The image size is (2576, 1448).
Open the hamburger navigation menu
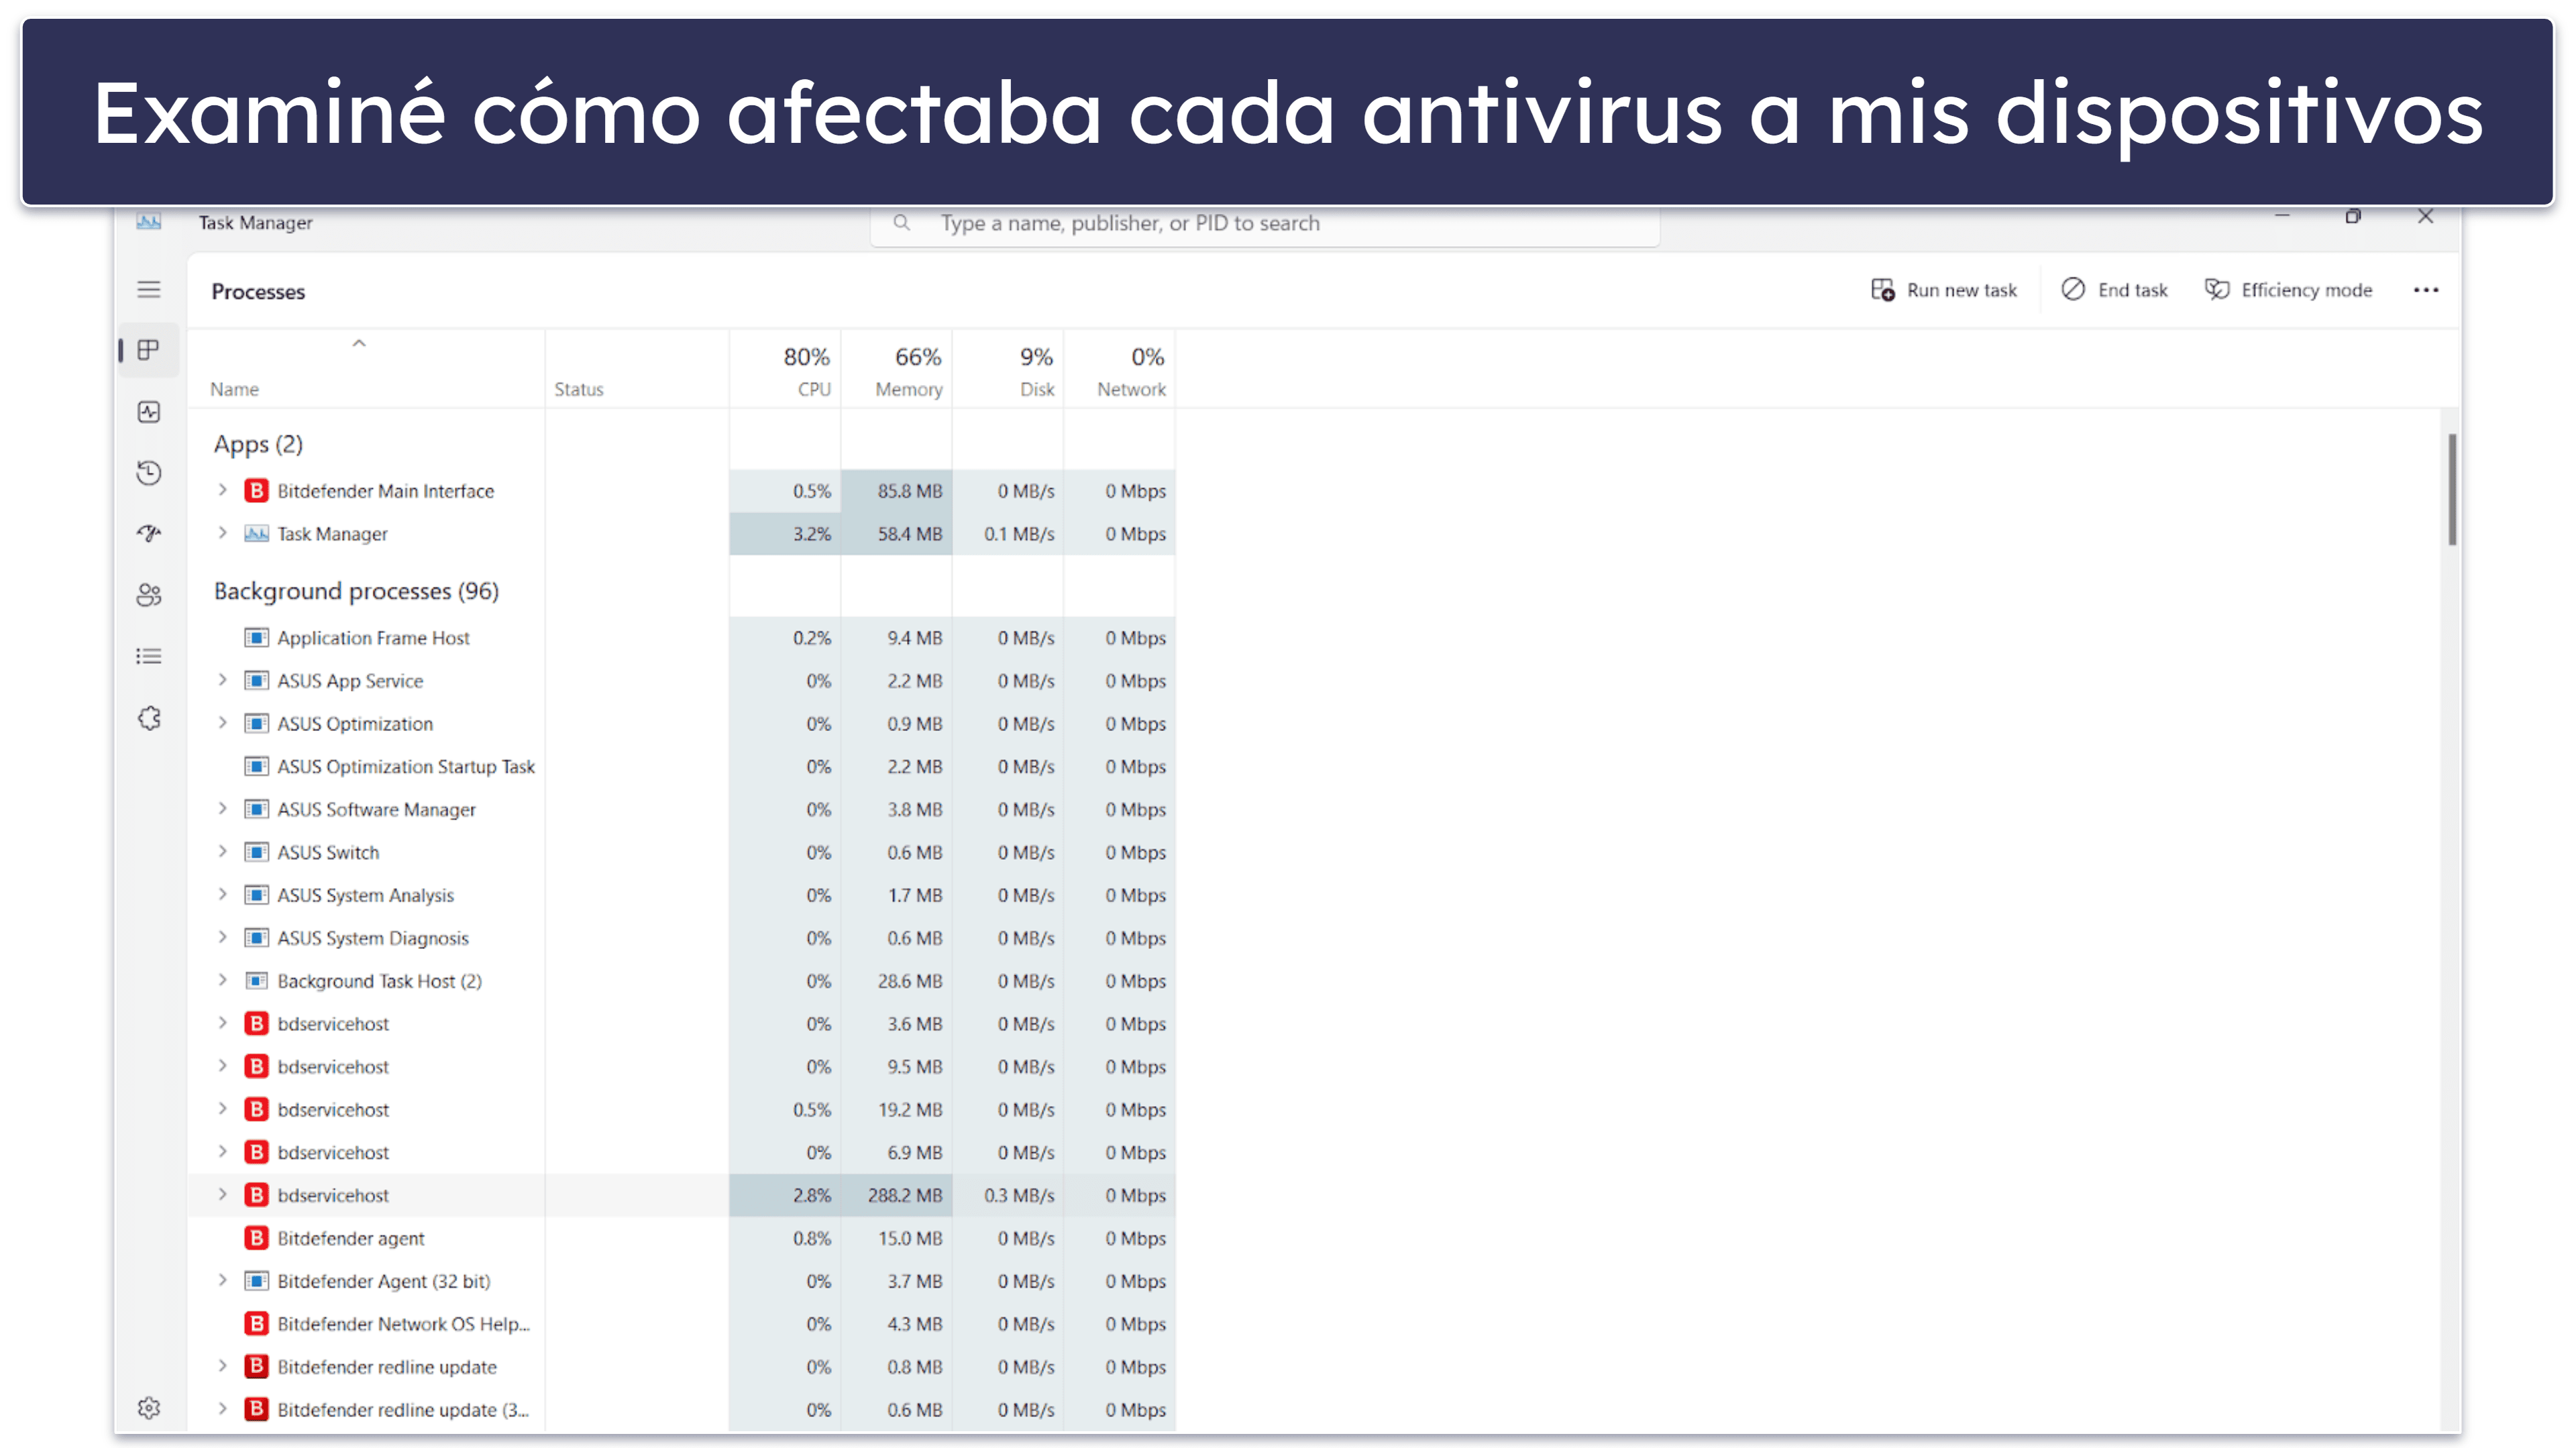149,290
